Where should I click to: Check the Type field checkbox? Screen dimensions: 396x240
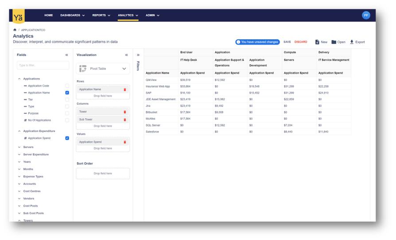(67, 106)
